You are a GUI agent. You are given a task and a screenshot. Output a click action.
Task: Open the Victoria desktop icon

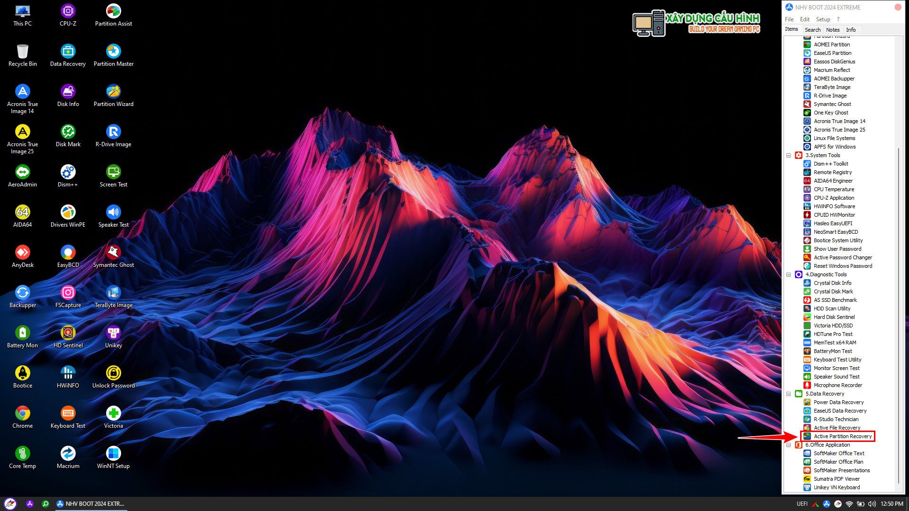(113, 417)
